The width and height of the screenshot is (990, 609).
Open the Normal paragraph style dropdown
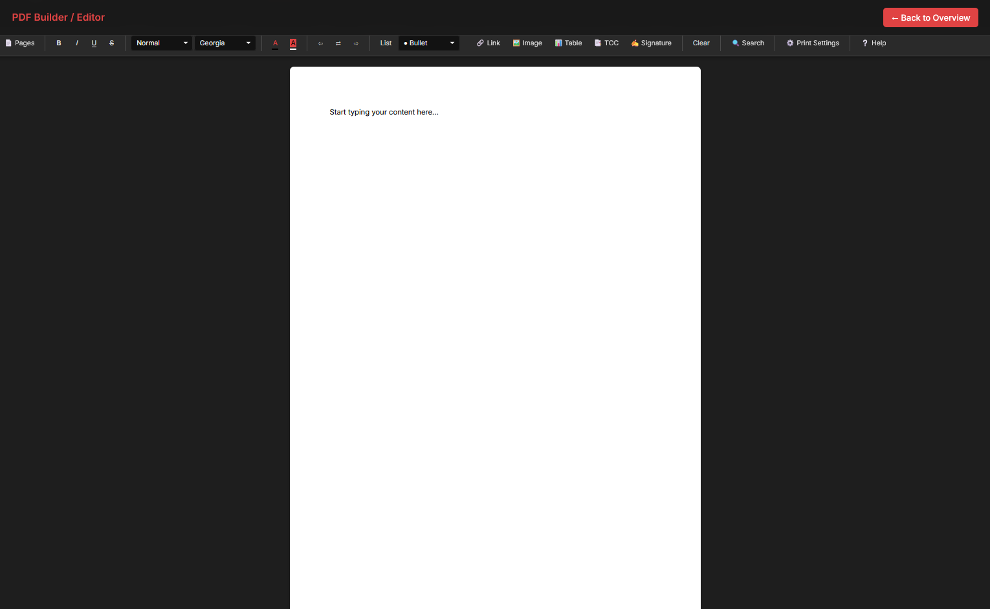[x=162, y=43]
